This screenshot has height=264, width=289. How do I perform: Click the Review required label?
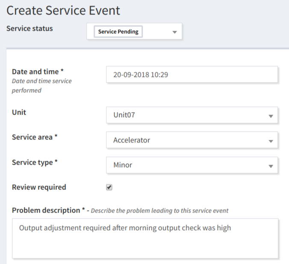(39, 187)
